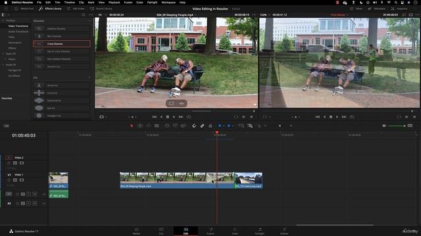Activate the Trim Edit Mode tool

pos(140,126)
